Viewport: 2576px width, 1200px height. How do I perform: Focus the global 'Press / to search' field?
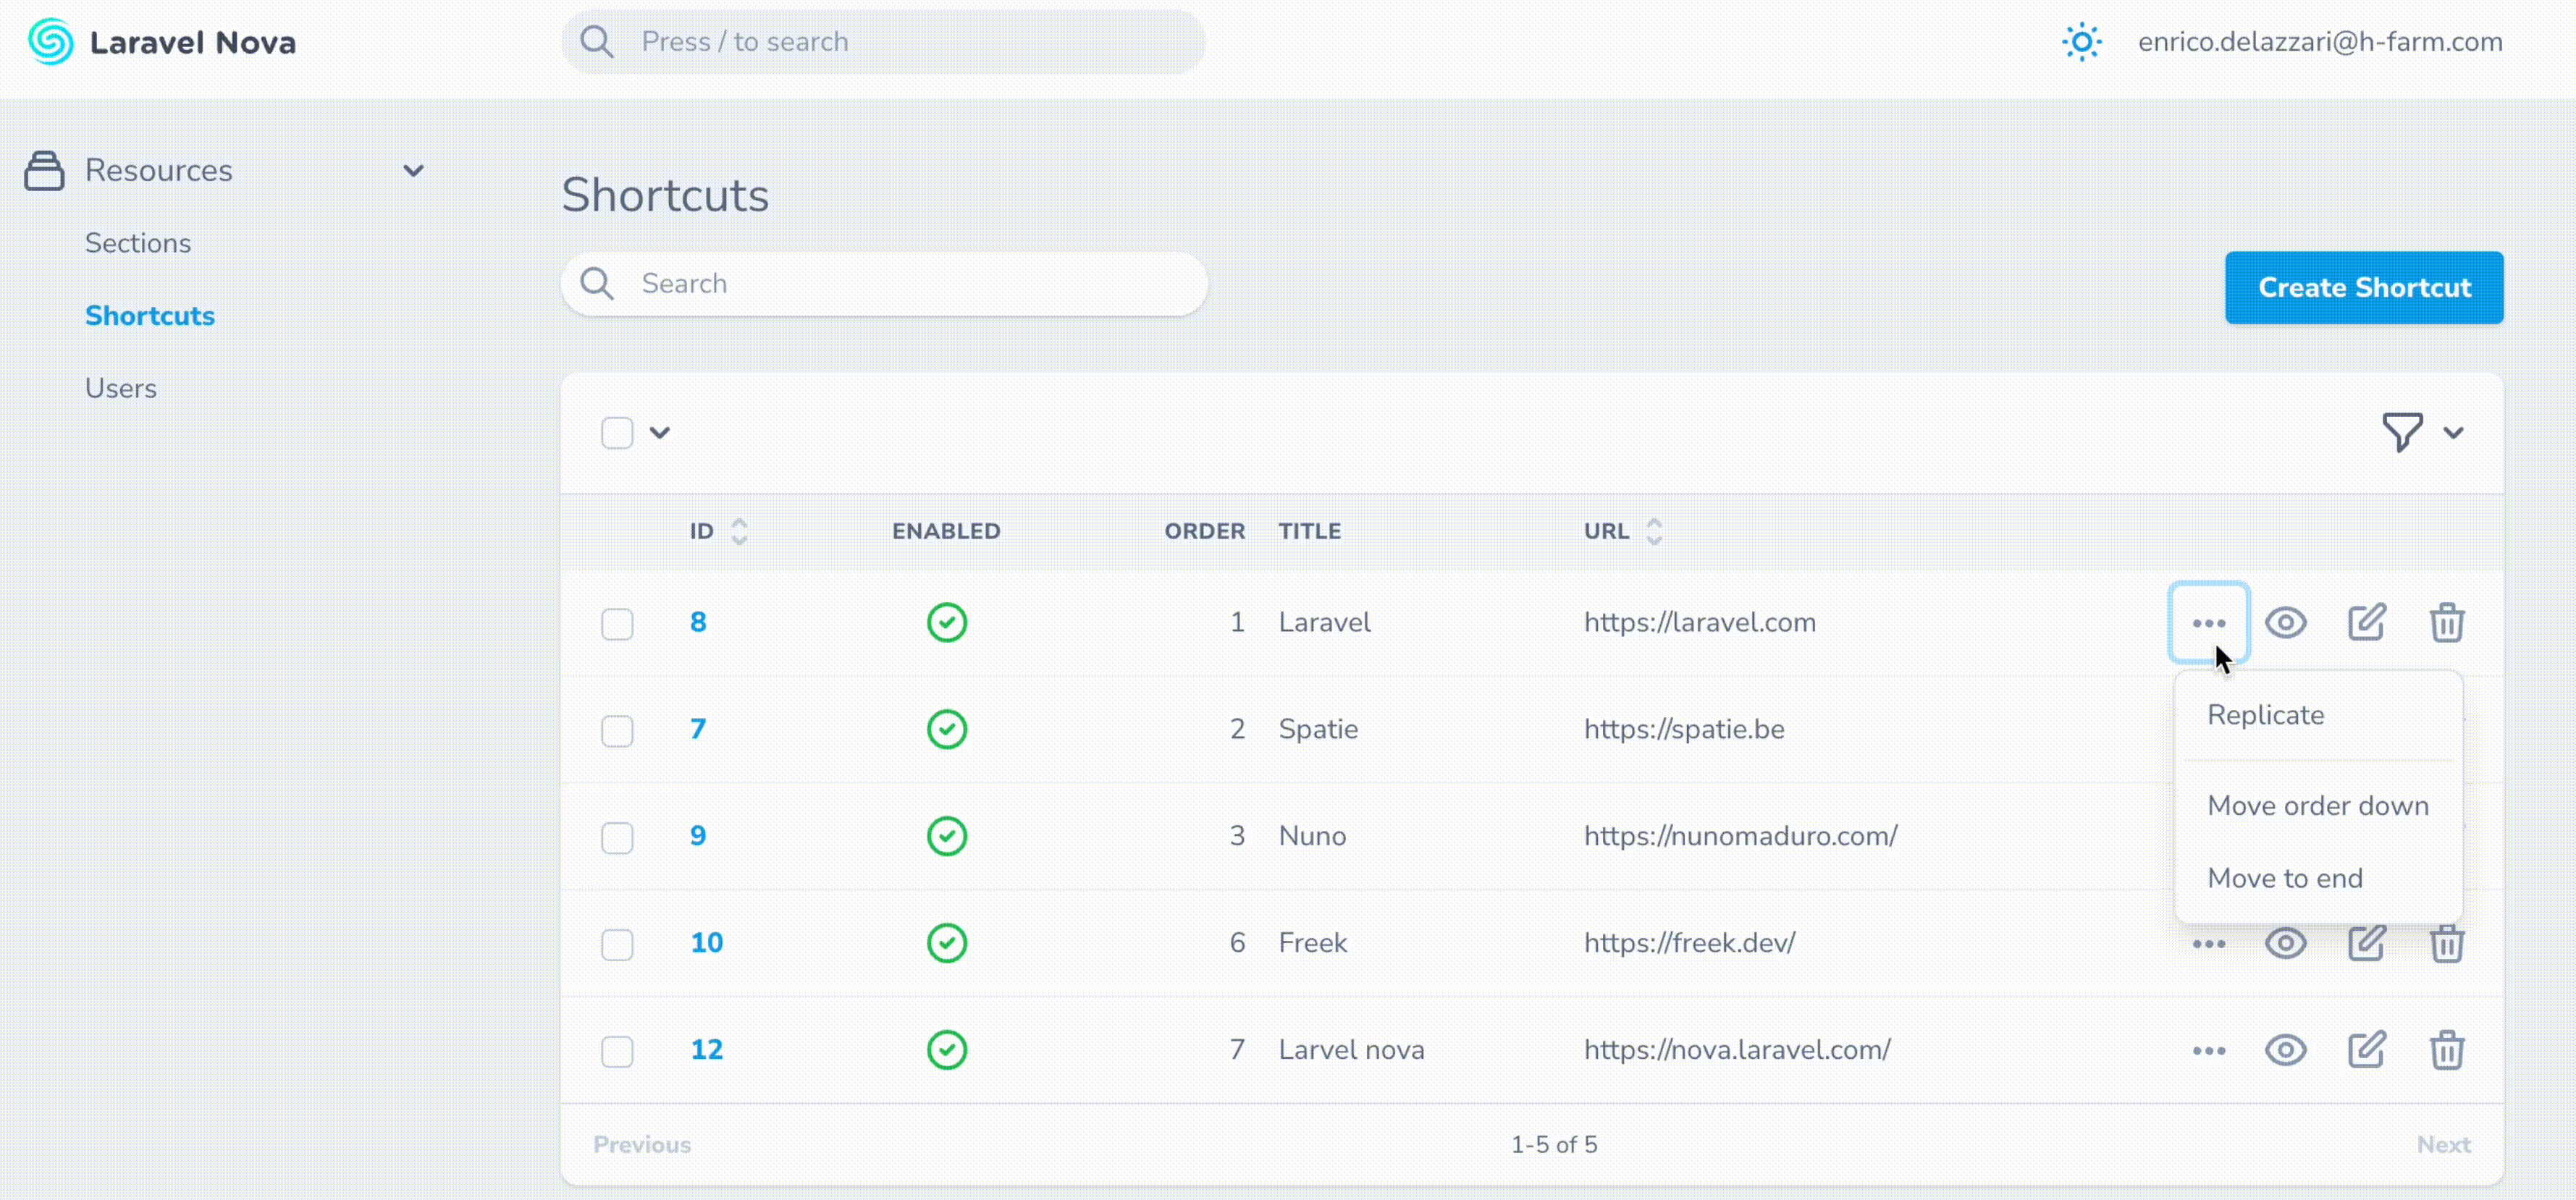[x=883, y=42]
